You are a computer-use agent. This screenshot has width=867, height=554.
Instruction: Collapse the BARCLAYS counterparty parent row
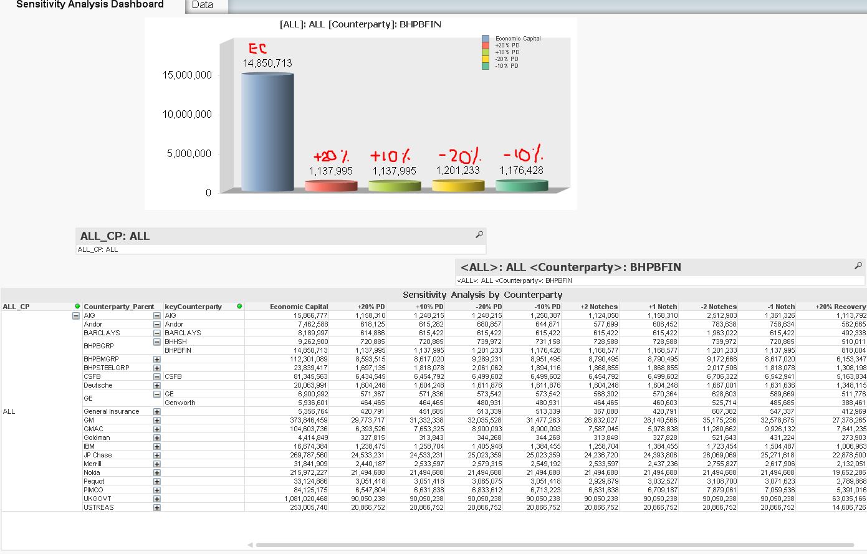156,333
